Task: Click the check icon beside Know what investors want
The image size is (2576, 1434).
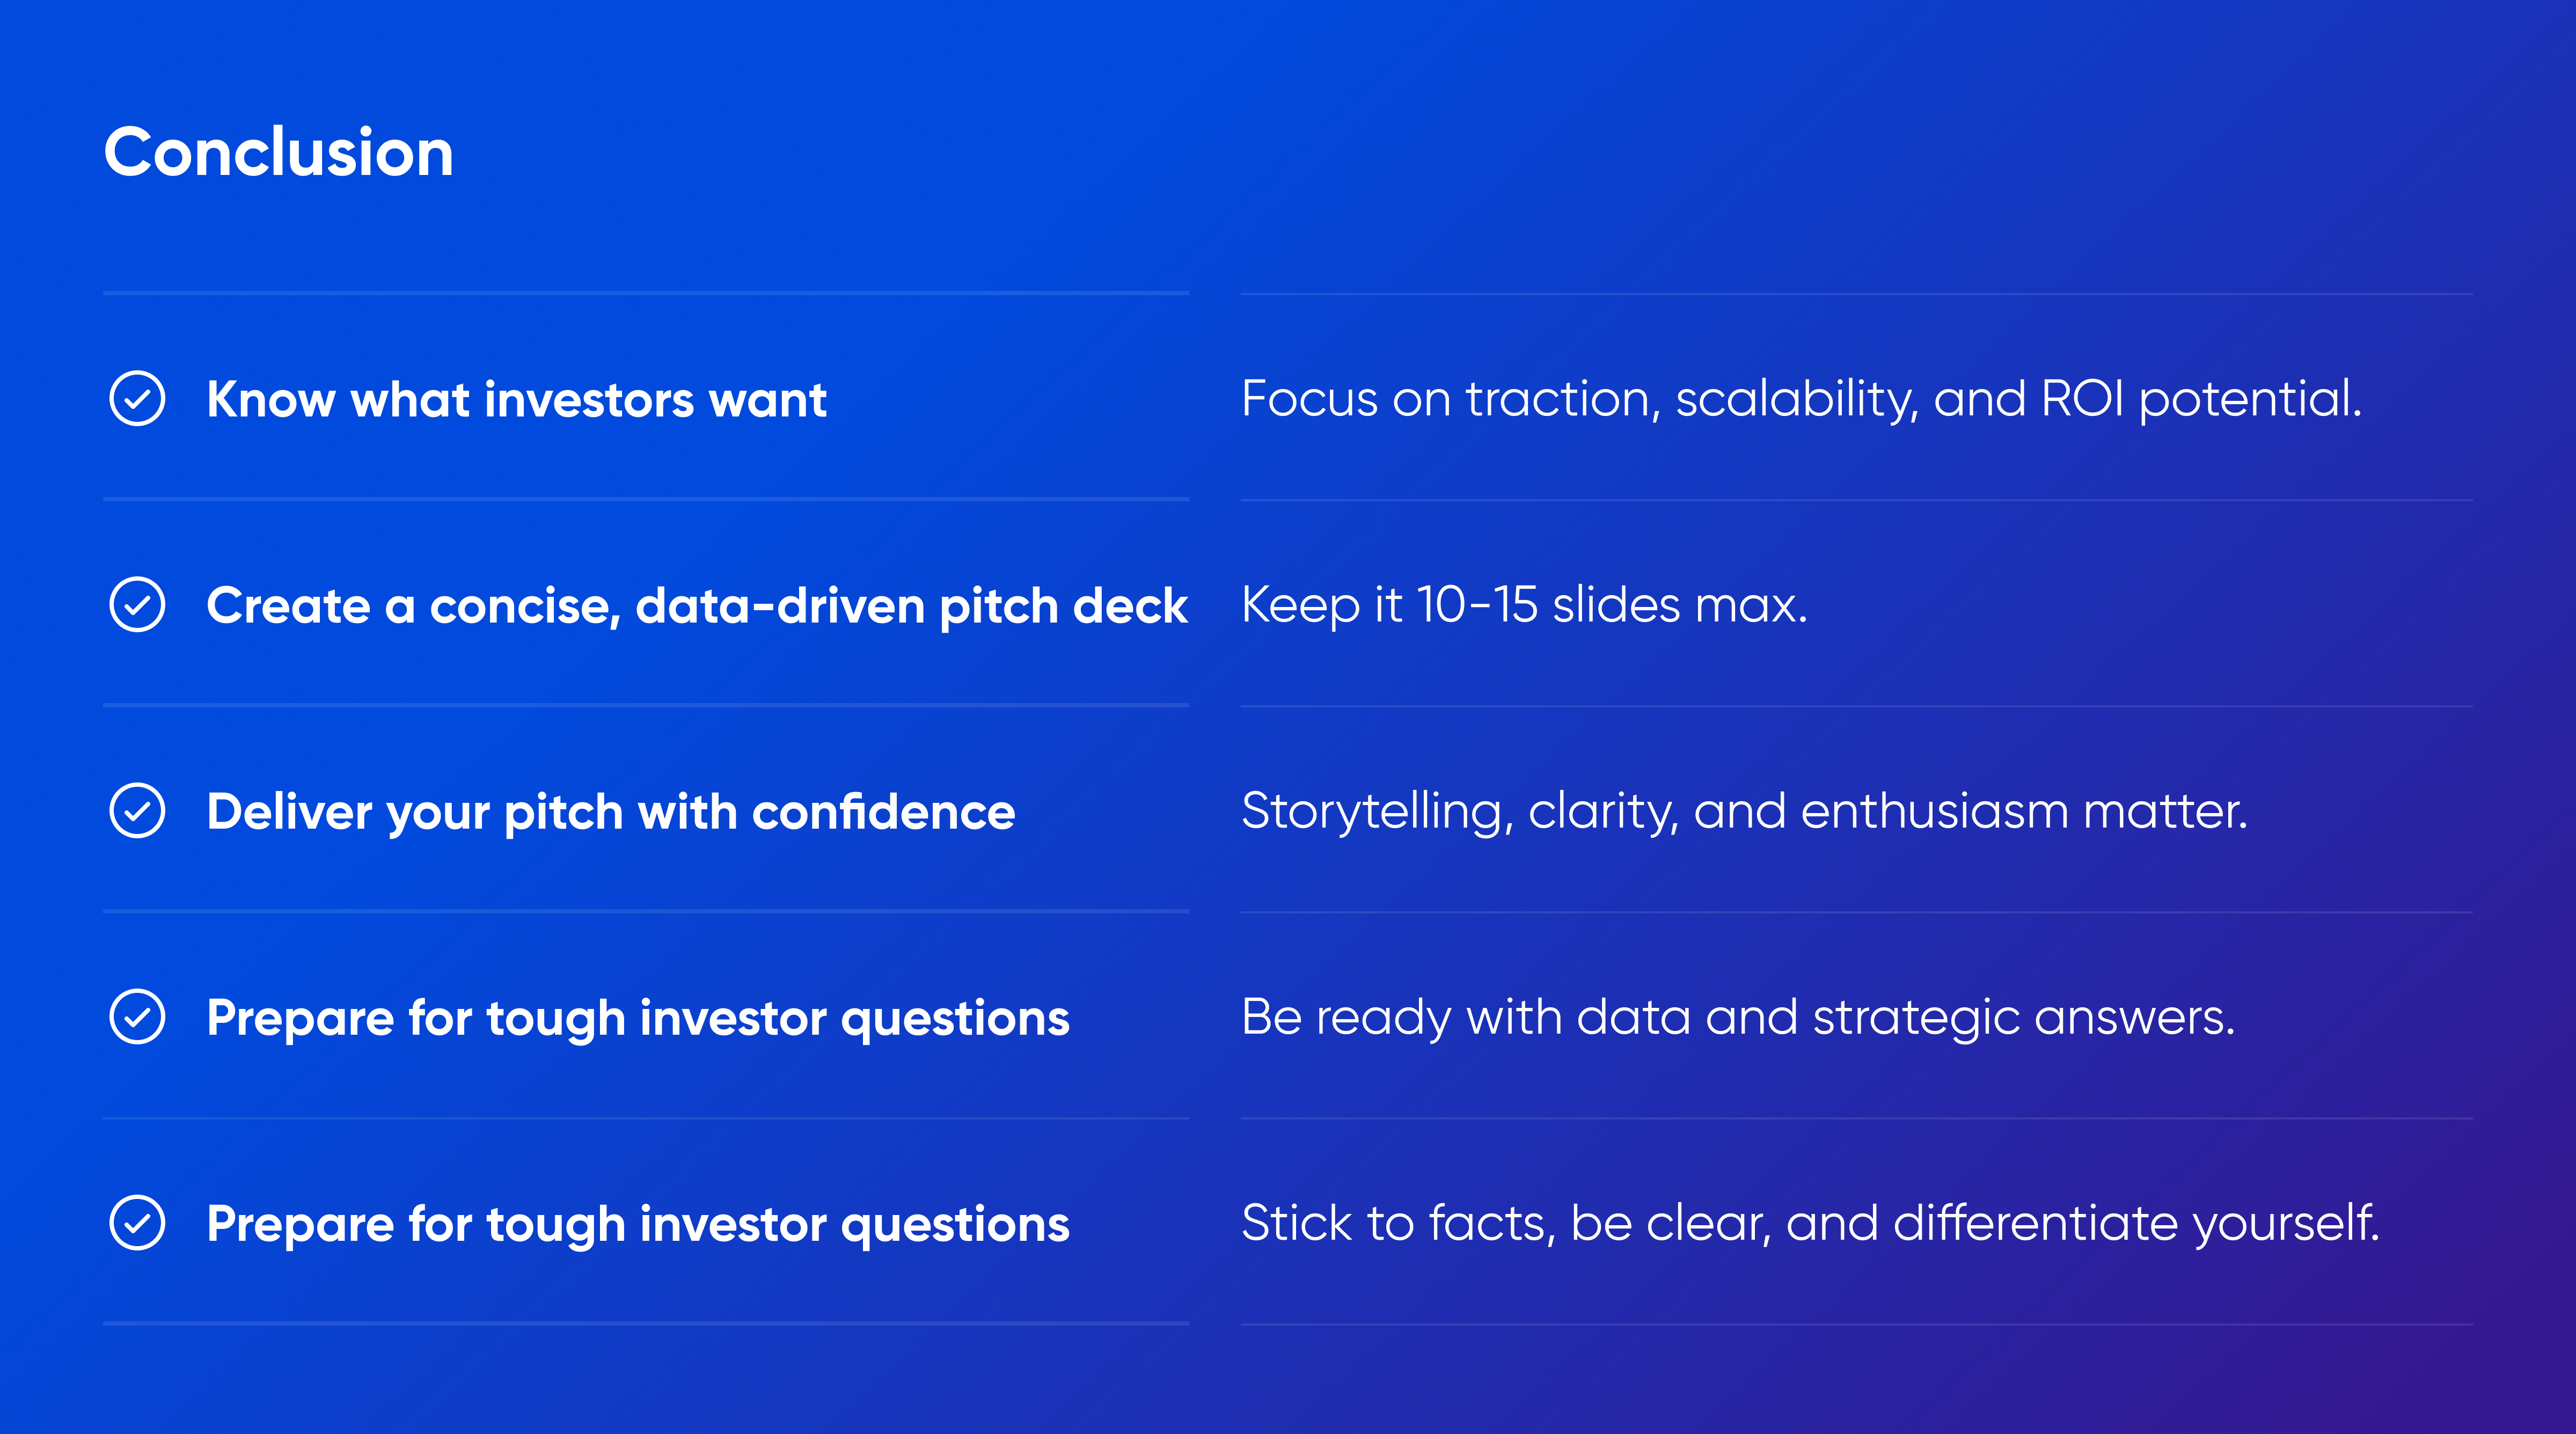Action: click(137, 399)
